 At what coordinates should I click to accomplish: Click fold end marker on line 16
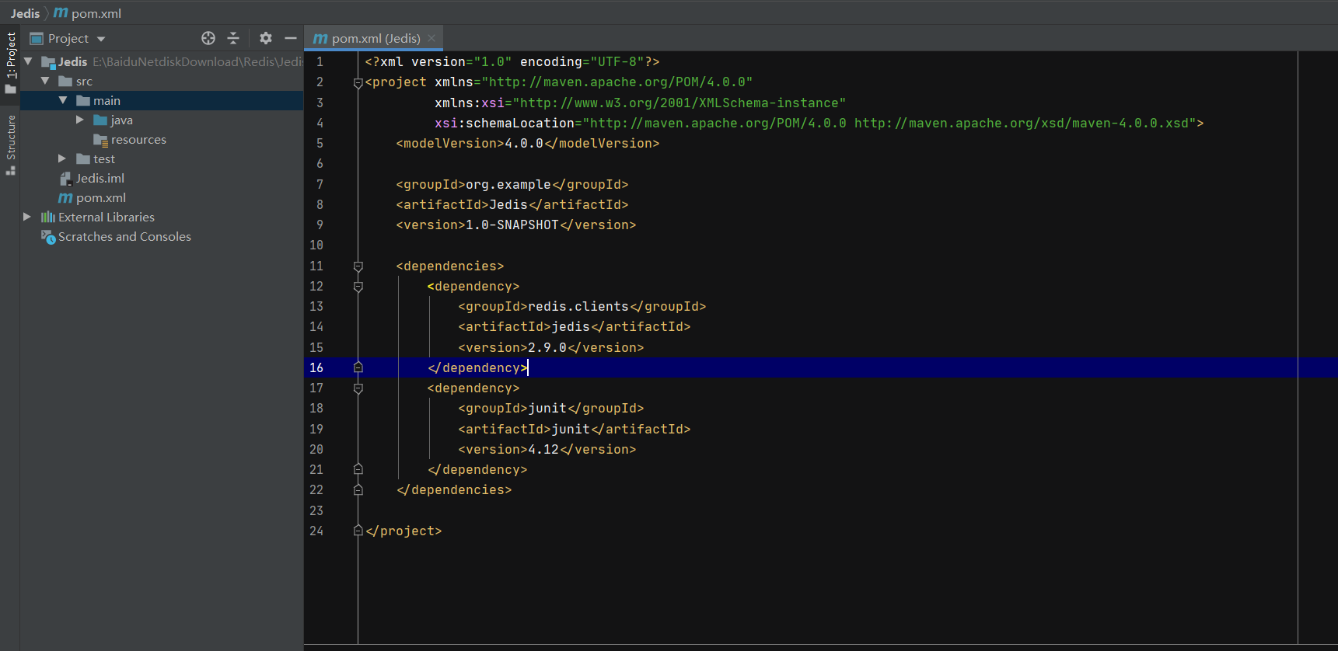[358, 367]
